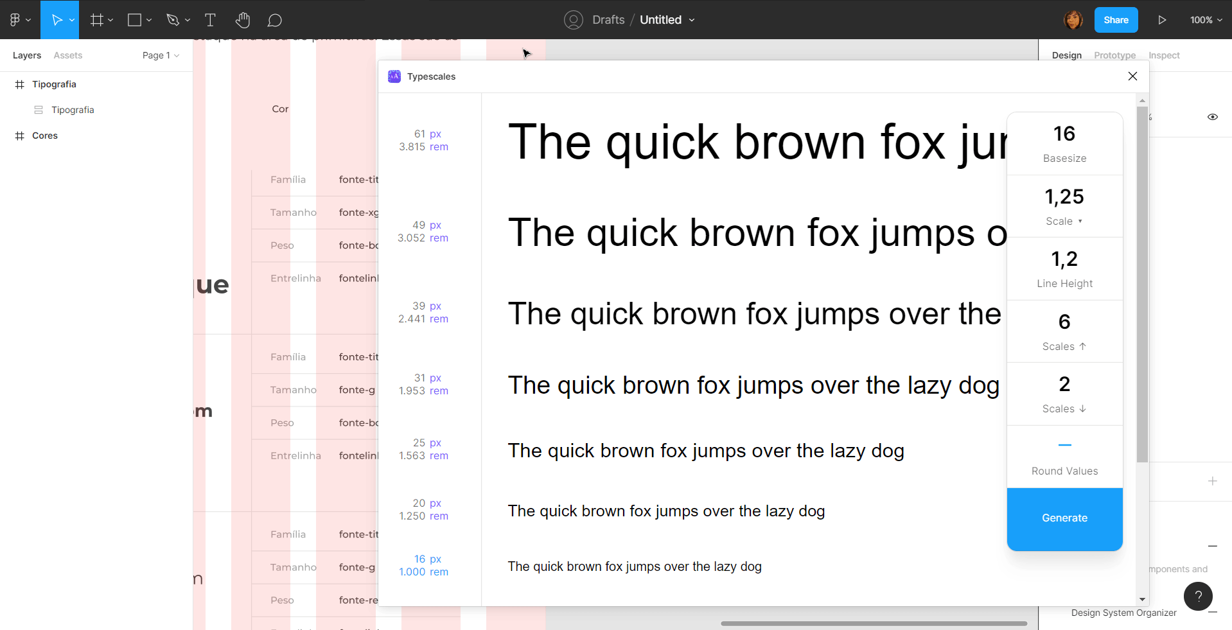Screen dimensions: 1232x630
Task: Edit the Scales down value 2
Action: (x=1064, y=384)
